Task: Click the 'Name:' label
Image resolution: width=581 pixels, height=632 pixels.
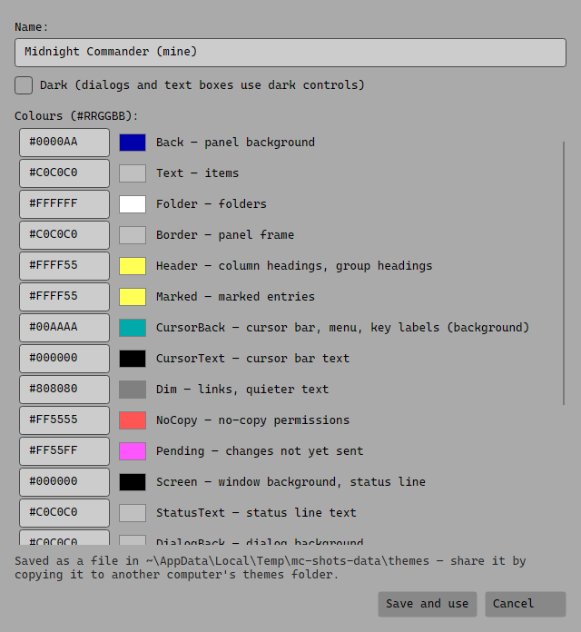Action: 32,27
